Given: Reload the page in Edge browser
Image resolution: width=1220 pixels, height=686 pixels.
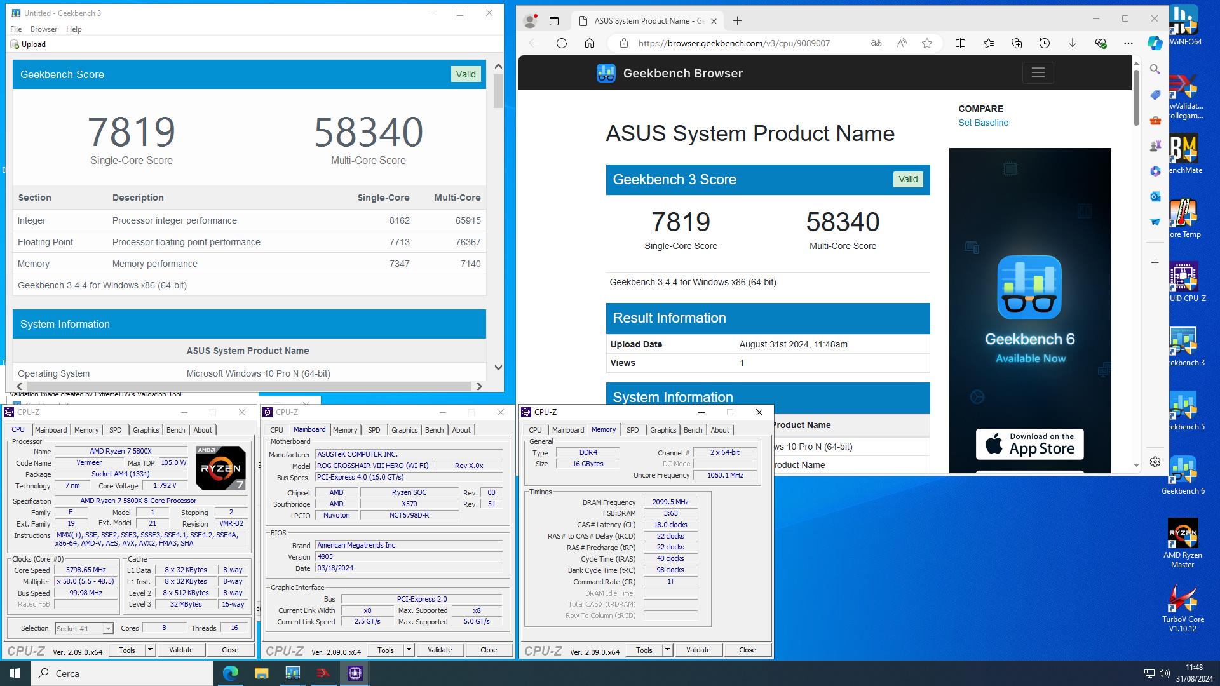Looking at the screenshot, I should [562, 43].
